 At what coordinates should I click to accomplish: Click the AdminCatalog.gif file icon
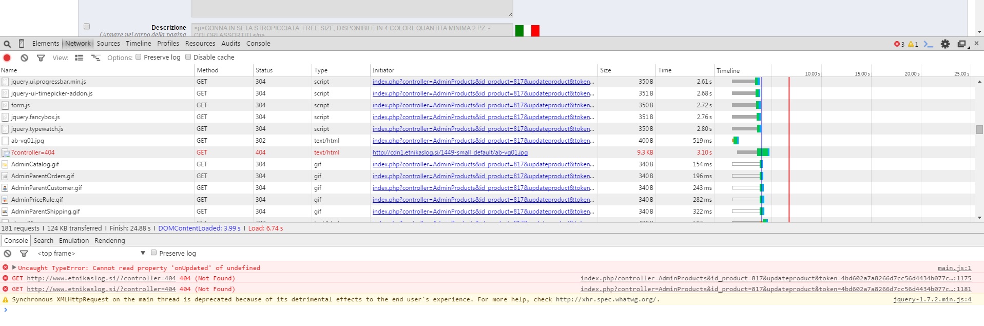coord(5,164)
